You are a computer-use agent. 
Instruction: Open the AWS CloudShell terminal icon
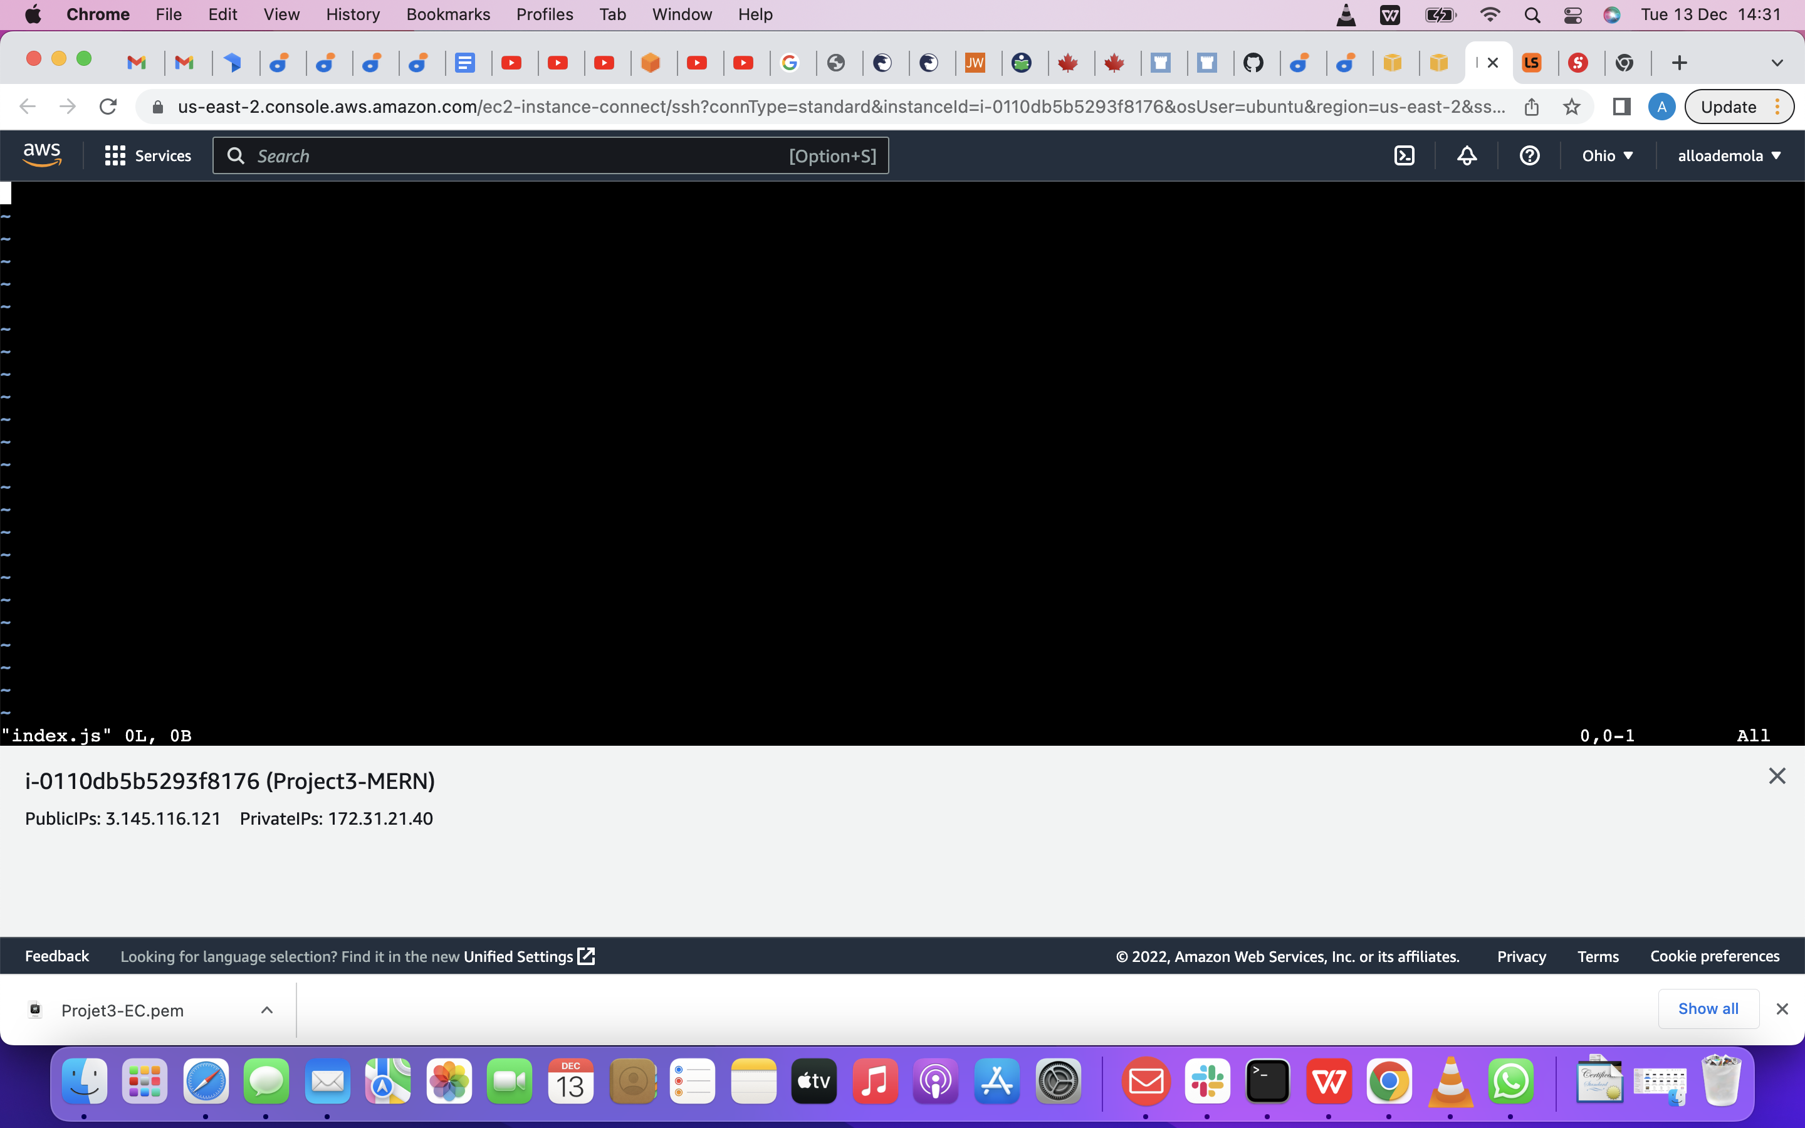point(1405,155)
